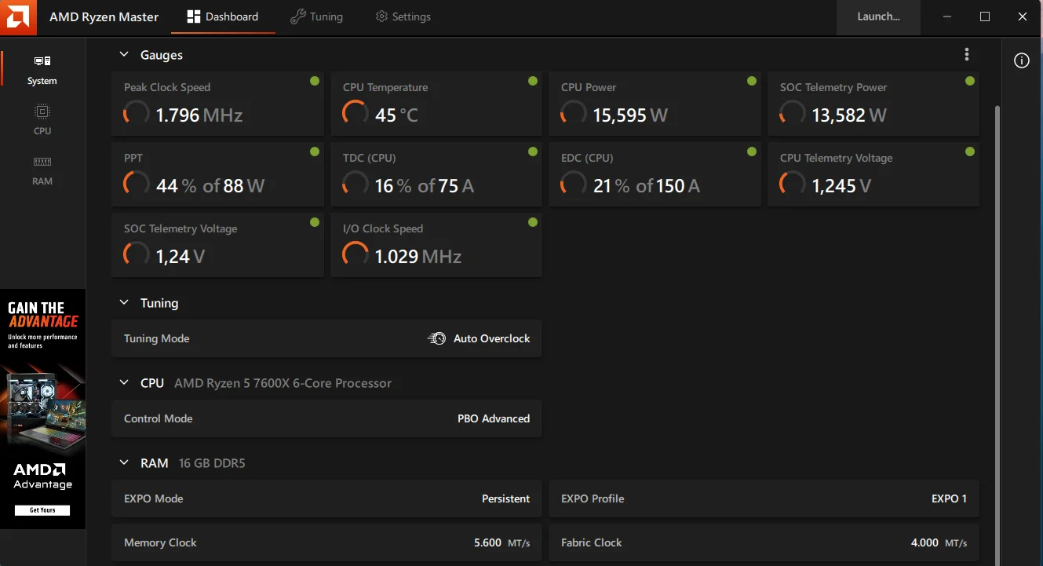Click the AMD Ryzen 5 7600X processor name
The height and width of the screenshot is (566, 1043).
point(283,383)
